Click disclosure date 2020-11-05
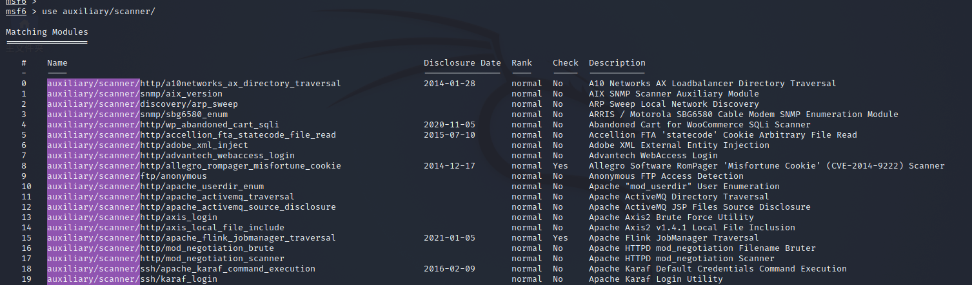Viewport: 972px width, 285px height. (450, 125)
